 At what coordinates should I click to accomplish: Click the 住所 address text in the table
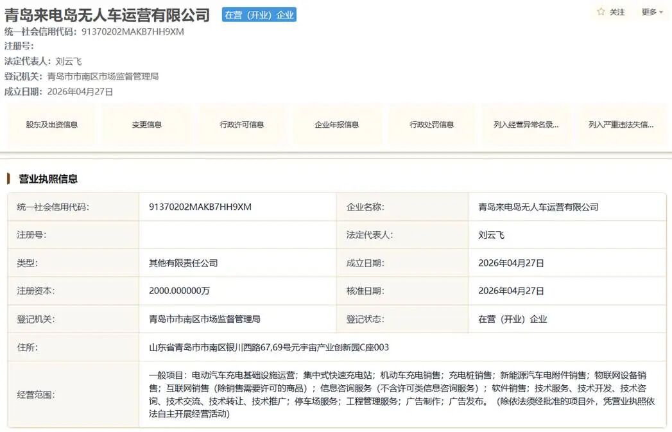(x=269, y=347)
